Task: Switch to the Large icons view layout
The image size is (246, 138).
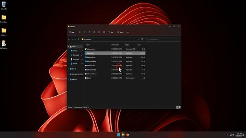Action: click(x=180, y=107)
